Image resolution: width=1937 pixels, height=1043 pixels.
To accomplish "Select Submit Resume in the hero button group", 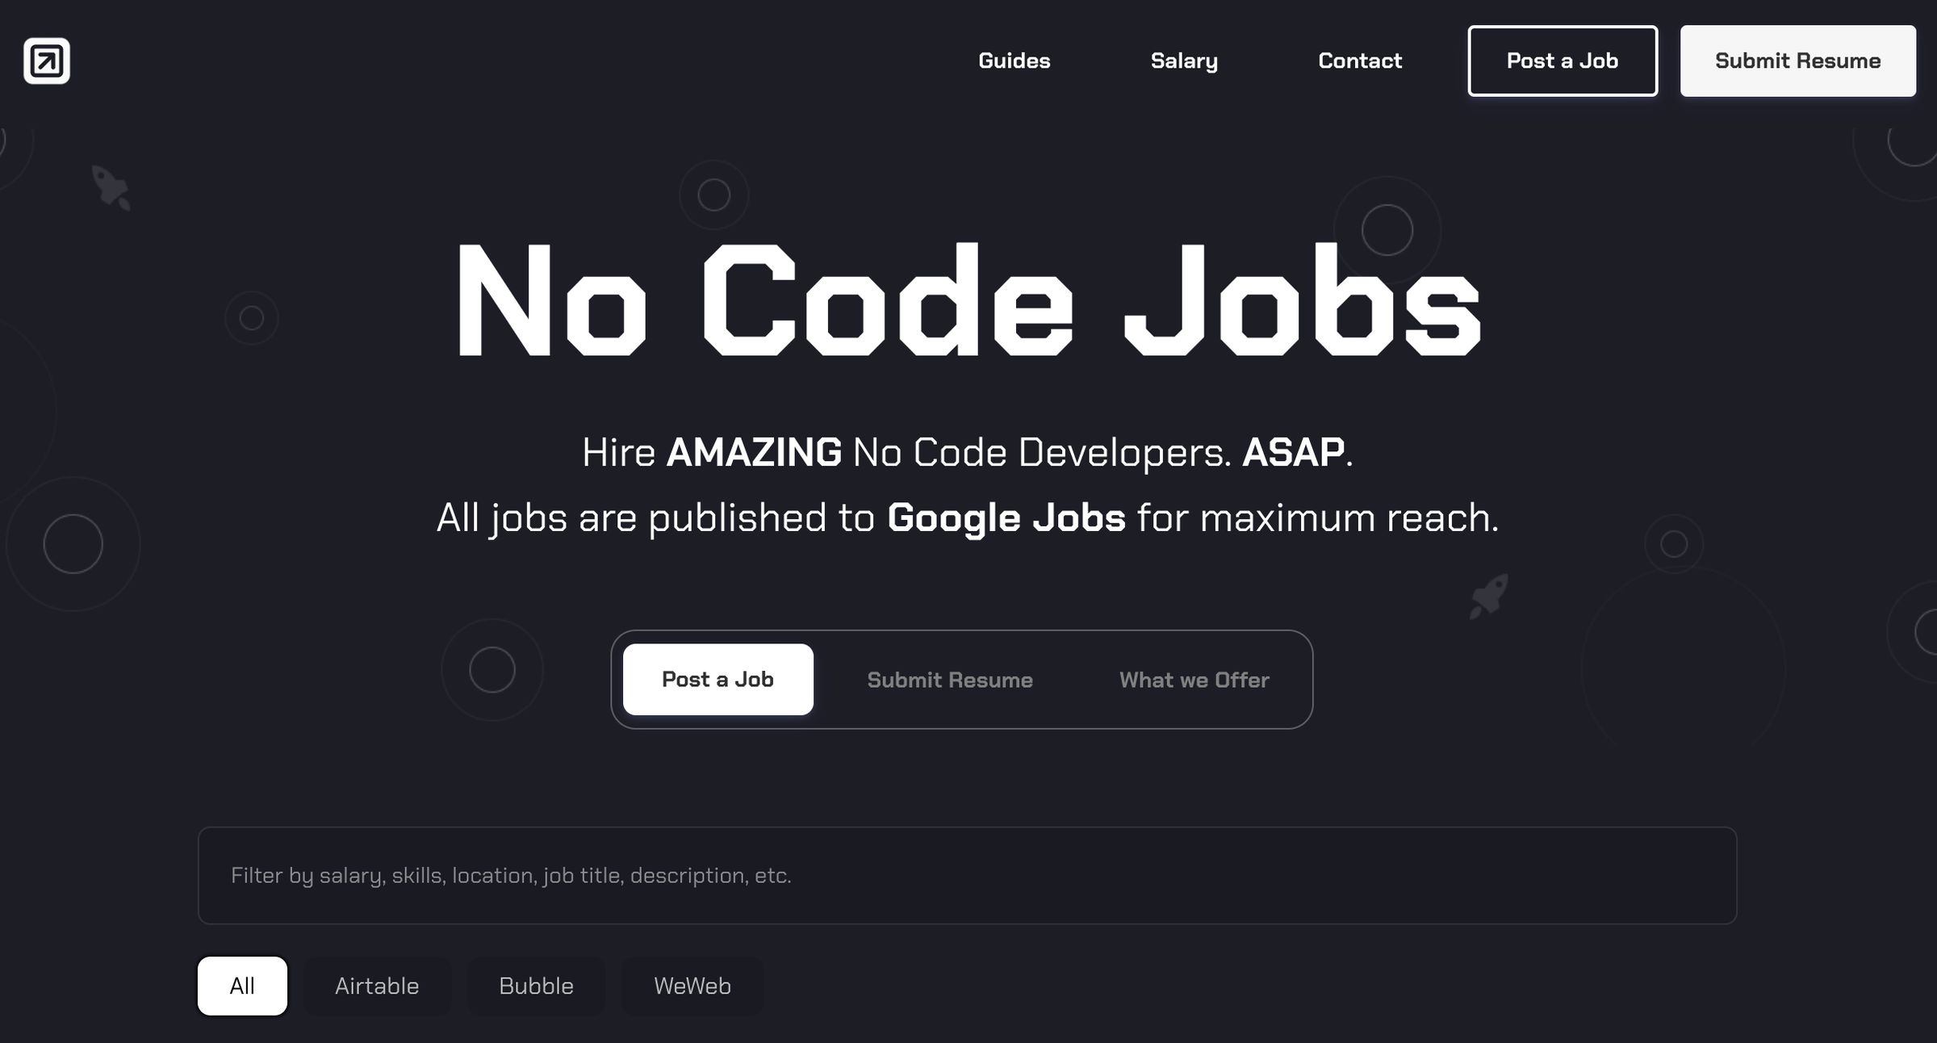I will (x=950, y=680).
